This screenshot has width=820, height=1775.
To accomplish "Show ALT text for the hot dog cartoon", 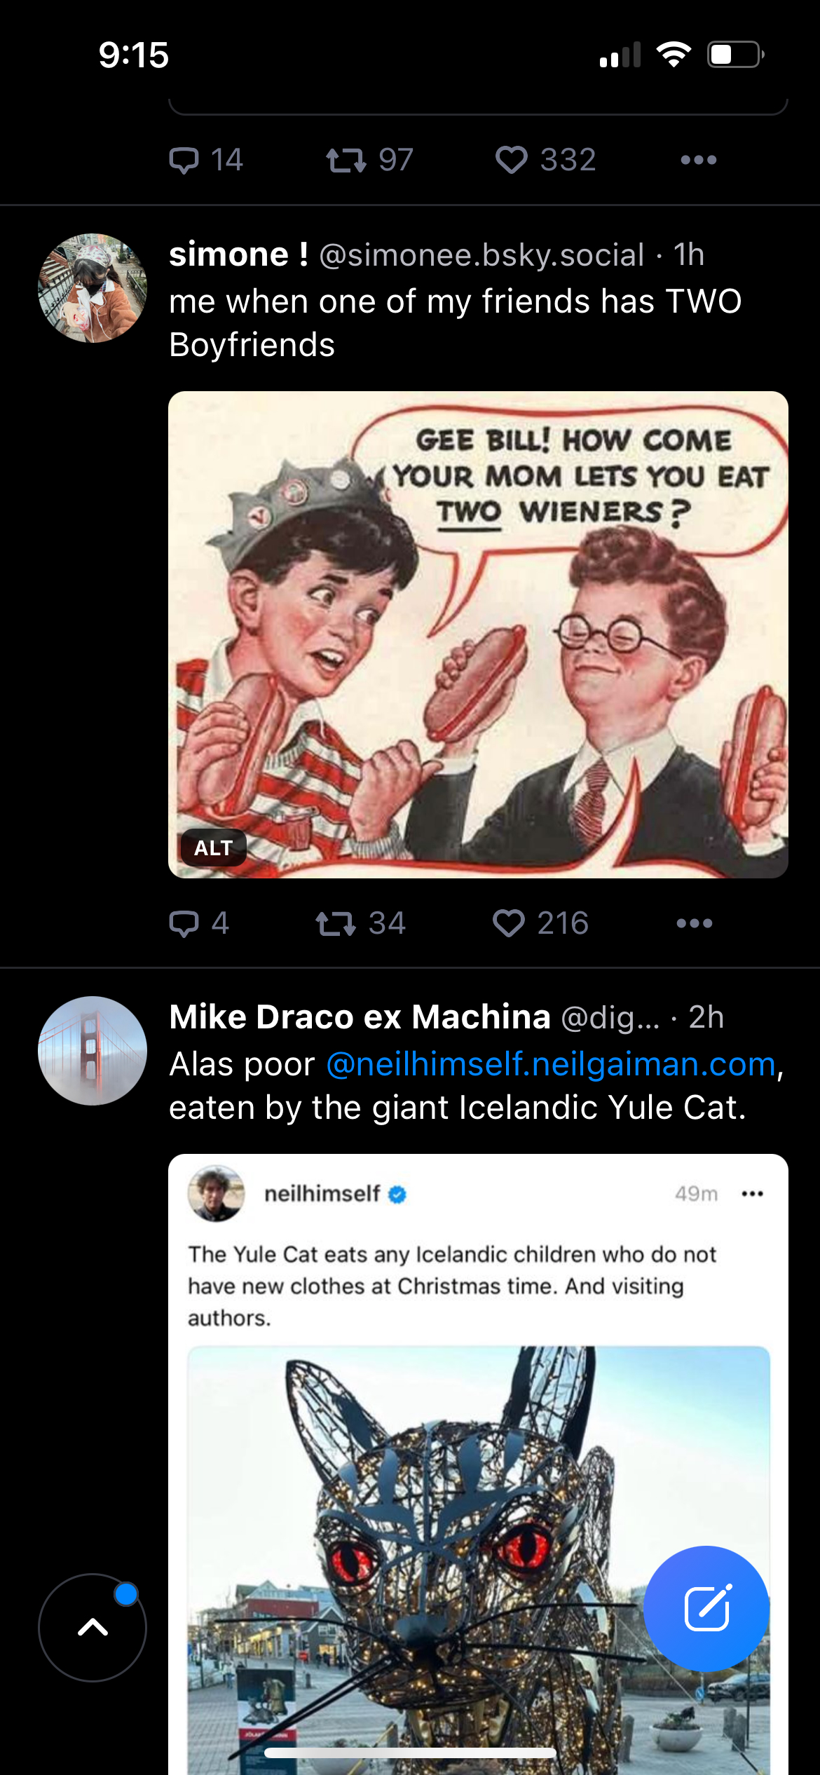I will pyautogui.click(x=213, y=848).
